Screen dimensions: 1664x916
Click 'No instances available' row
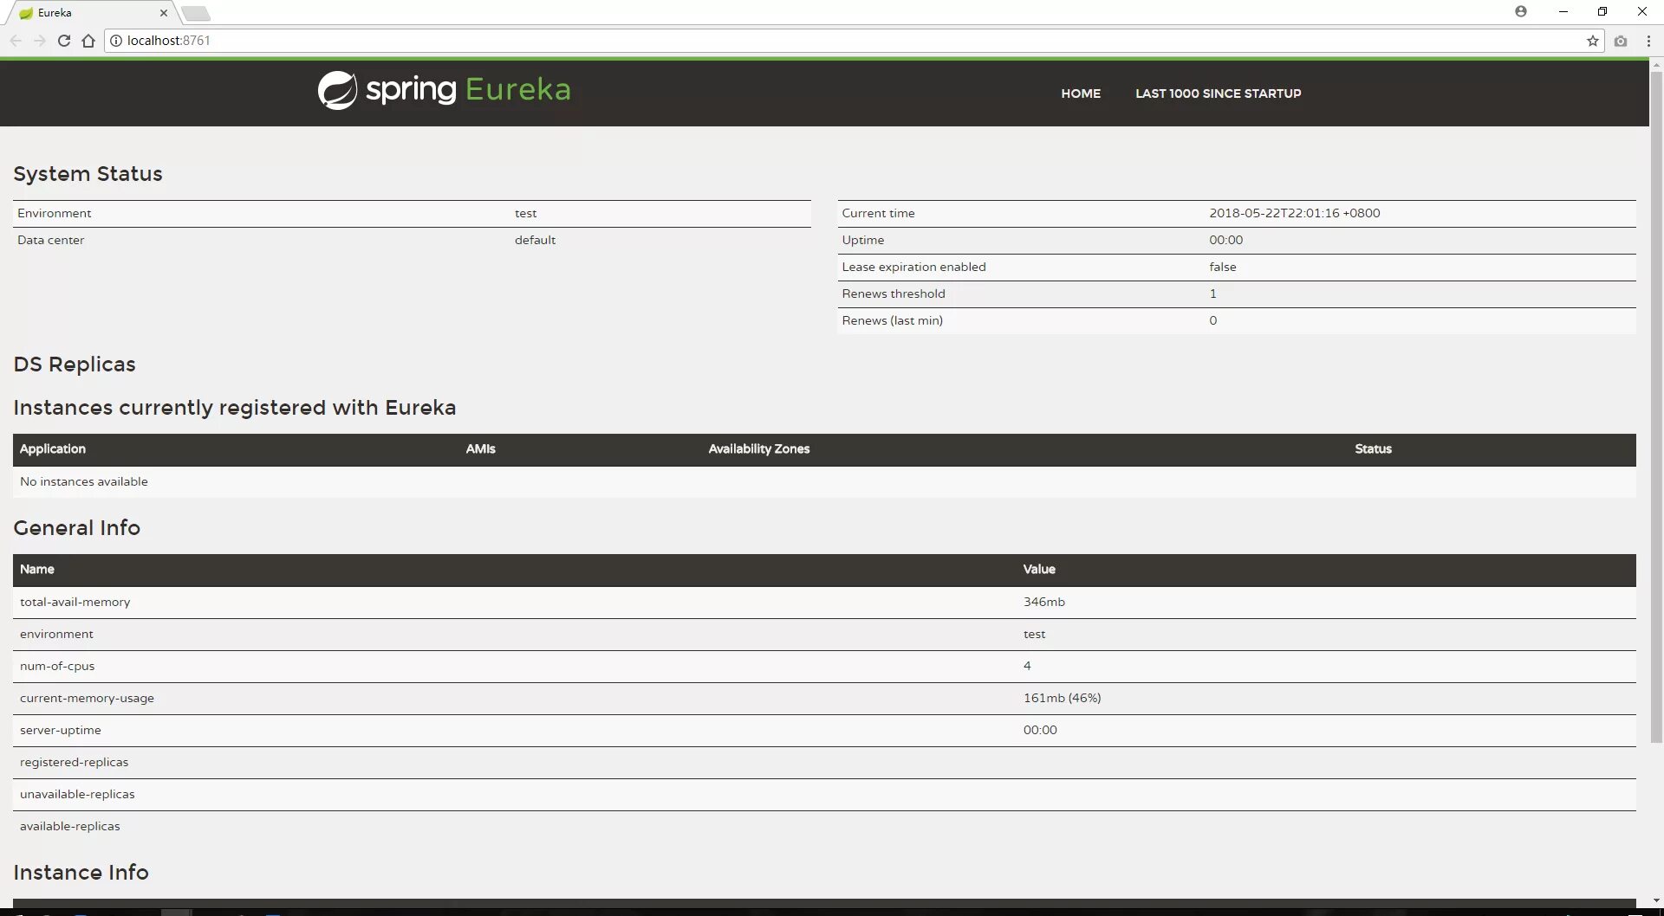pyautogui.click(x=824, y=481)
